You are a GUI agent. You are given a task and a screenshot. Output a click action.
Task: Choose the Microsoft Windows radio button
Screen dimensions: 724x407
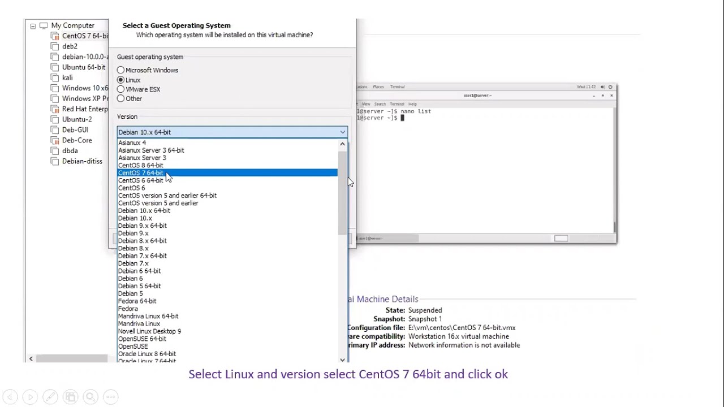[x=120, y=70]
